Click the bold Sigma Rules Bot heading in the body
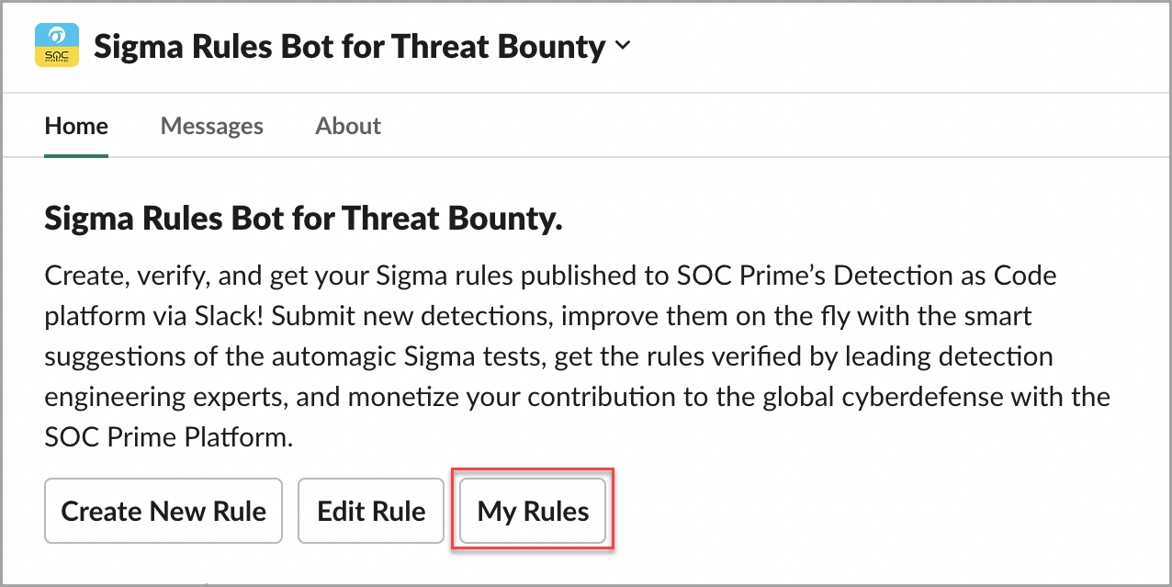The height and width of the screenshot is (587, 1172). pyautogui.click(x=303, y=220)
